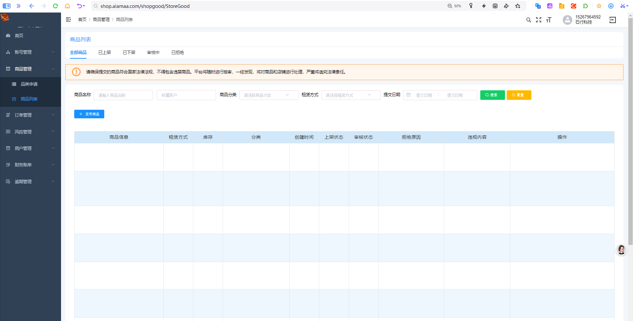Switch to the 全部商品 tab
Viewport: 633px width, 321px height.
coord(78,53)
